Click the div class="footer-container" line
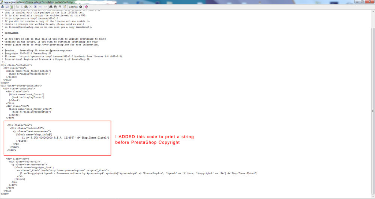The image size is (375, 199). (x=21, y=85)
